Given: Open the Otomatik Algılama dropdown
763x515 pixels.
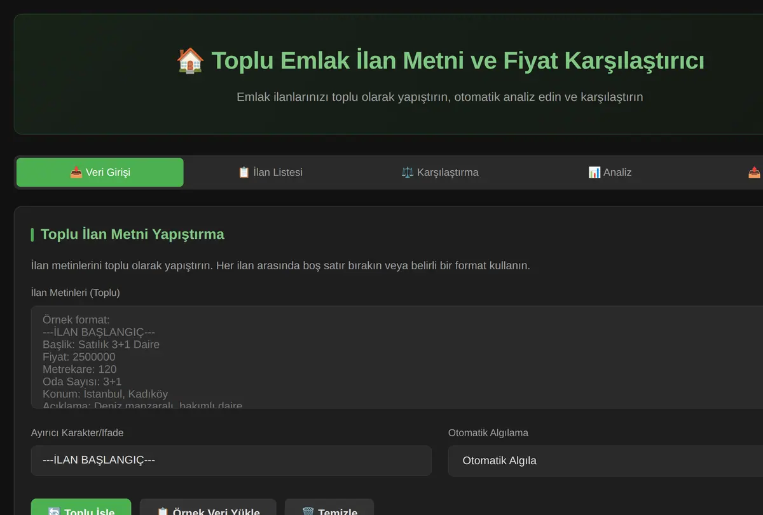Looking at the screenshot, I should (605, 460).
